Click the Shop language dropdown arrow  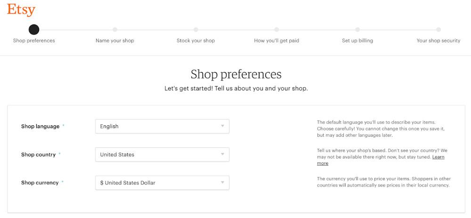point(222,126)
